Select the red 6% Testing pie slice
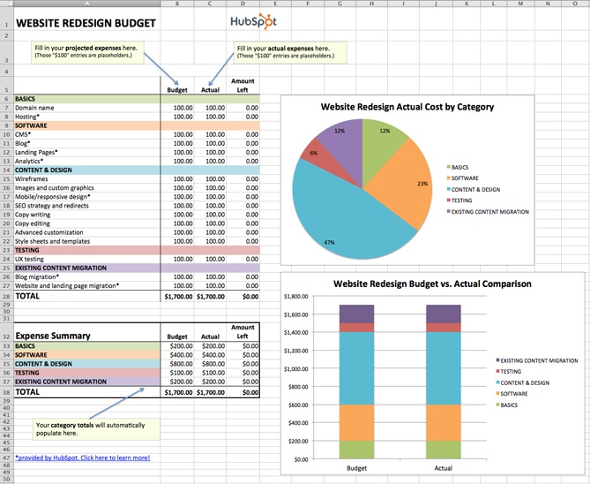 pos(319,159)
